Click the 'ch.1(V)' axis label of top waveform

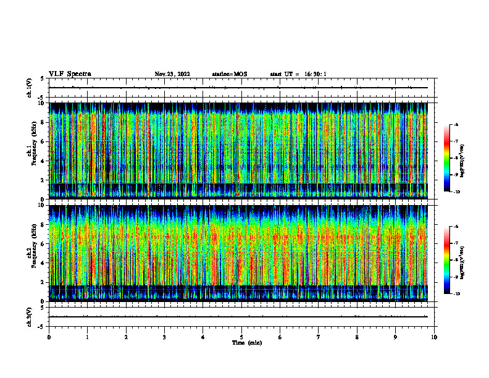pyautogui.click(x=29, y=88)
